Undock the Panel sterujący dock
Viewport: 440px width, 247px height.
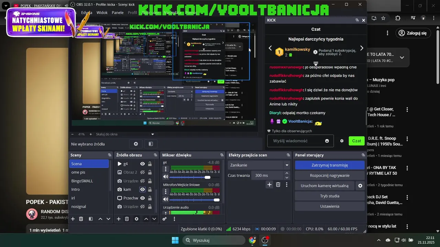(x=363, y=155)
